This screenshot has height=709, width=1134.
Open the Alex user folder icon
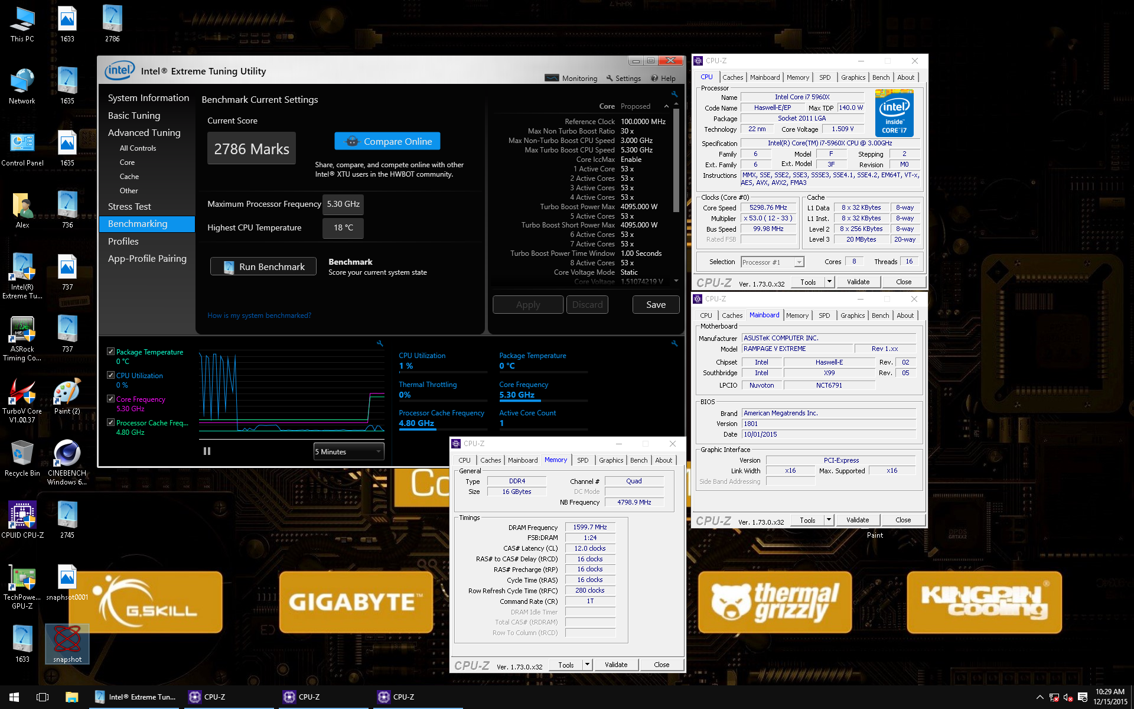click(22, 210)
